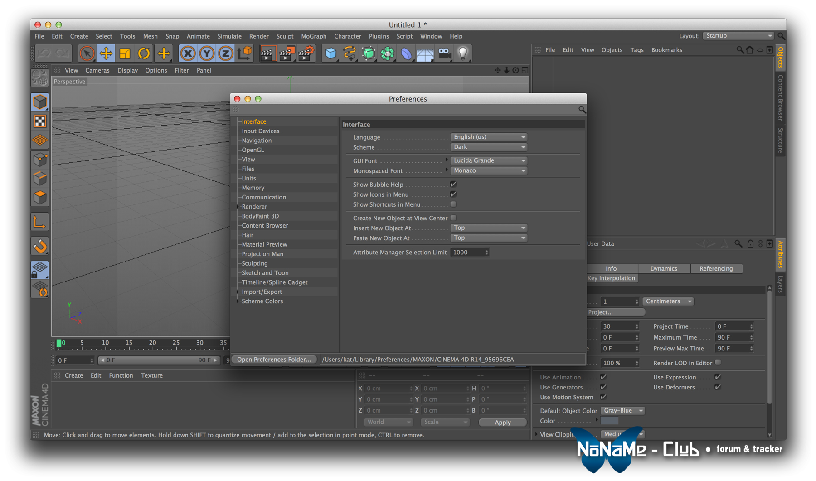Toggle the coordinate system cube icon
The height and width of the screenshot is (481, 816).
tap(245, 53)
